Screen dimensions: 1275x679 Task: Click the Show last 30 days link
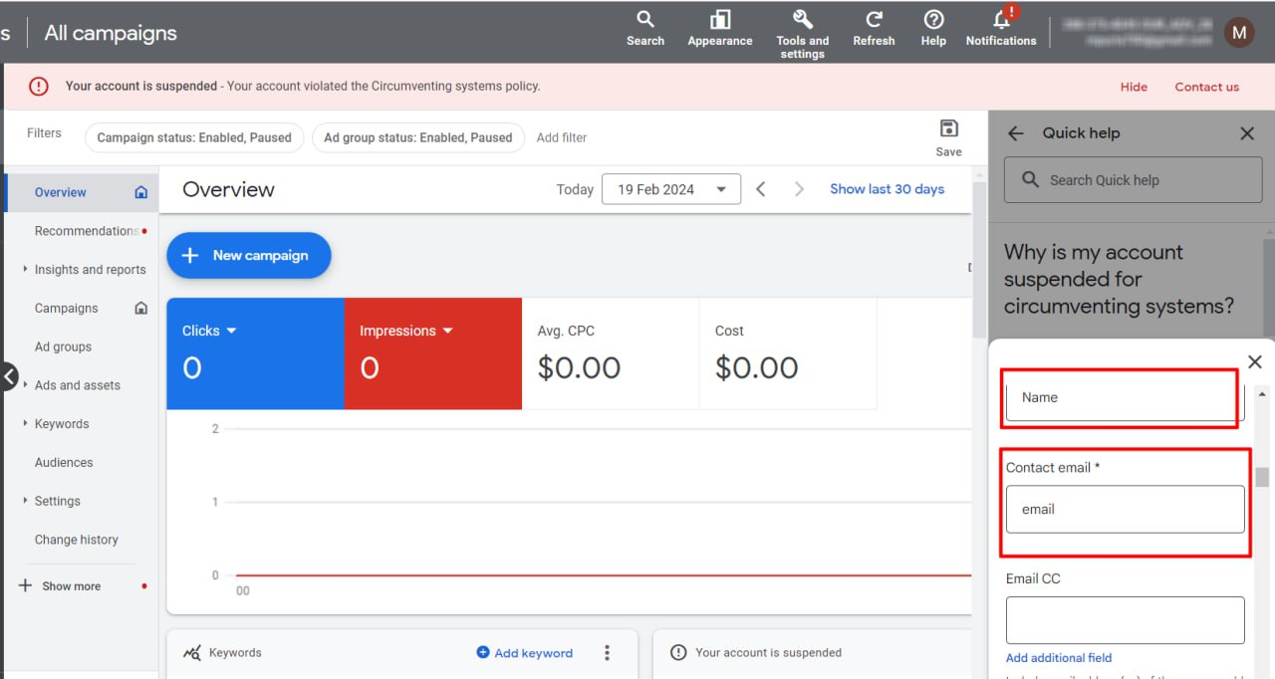click(x=887, y=189)
